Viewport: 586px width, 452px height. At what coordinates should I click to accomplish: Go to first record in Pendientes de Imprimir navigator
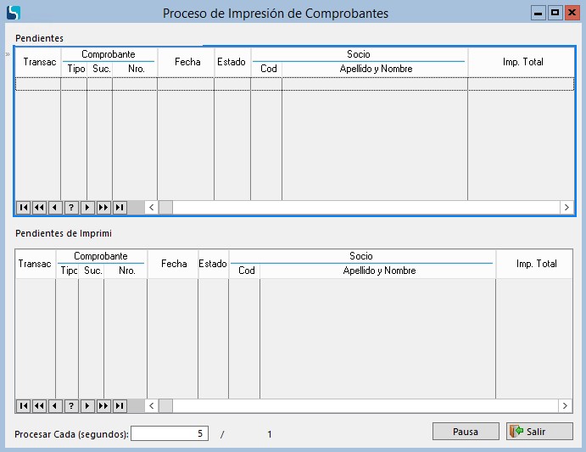tap(23, 406)
